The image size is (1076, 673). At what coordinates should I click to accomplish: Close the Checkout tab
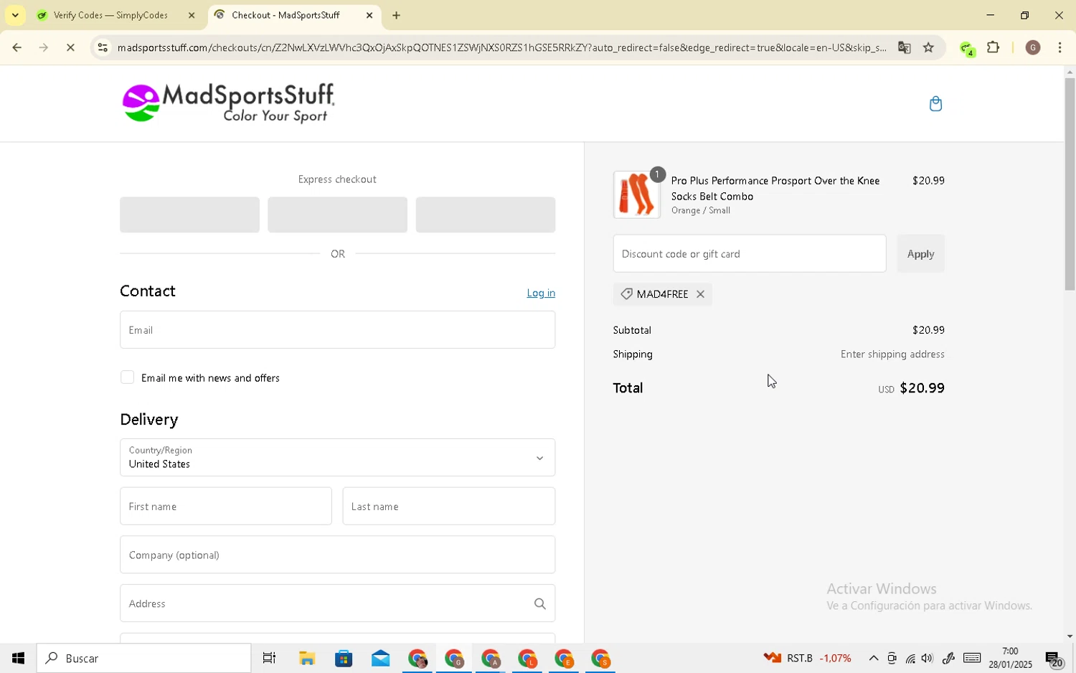369,15
